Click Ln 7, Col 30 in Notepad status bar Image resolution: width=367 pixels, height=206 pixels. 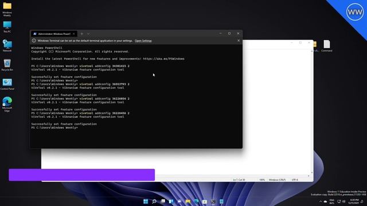coord(239,180)
